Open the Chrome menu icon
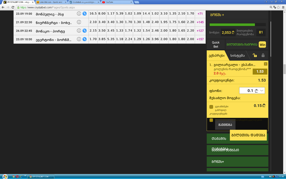This screenshot has width=286, height=179. [x=283, y=7]
